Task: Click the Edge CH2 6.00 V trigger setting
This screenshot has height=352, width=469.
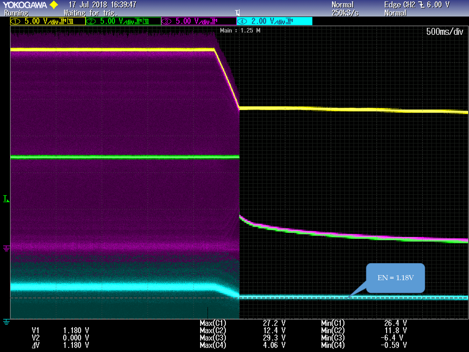Action: pos(417,5)
